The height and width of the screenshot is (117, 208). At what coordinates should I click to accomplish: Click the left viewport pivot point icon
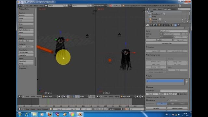tap(65, 97)
